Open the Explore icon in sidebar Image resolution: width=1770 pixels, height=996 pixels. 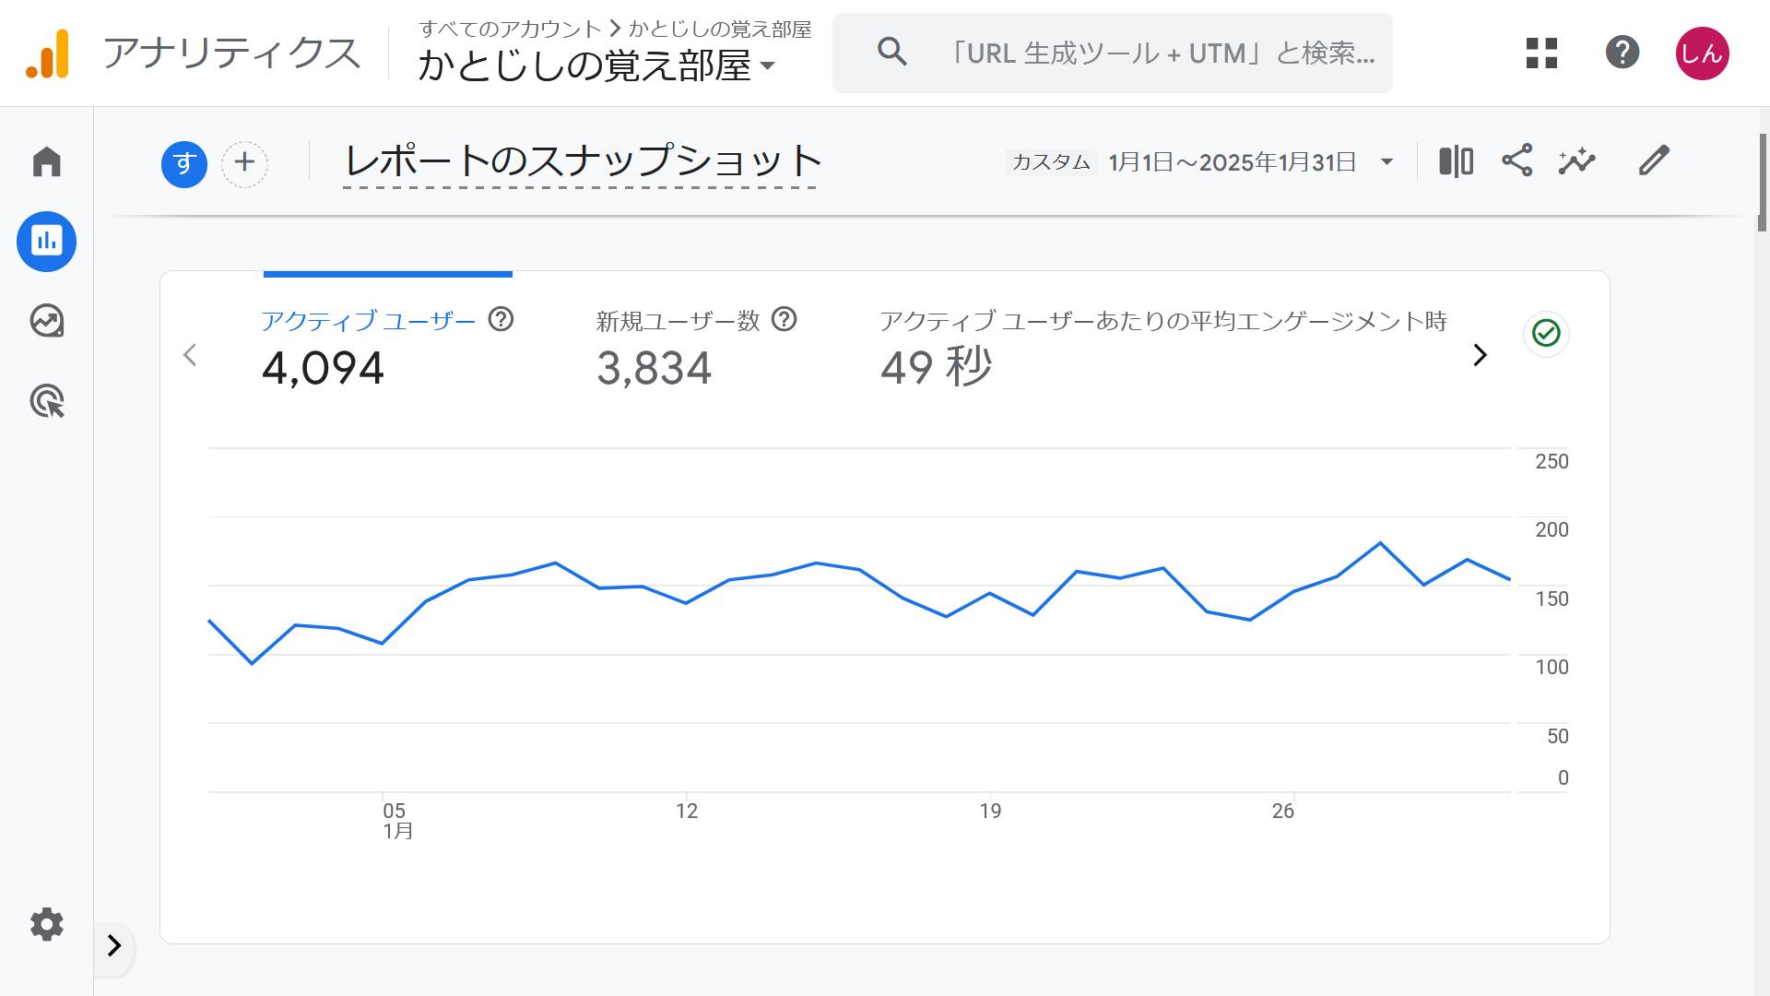[x=46, y=321]
